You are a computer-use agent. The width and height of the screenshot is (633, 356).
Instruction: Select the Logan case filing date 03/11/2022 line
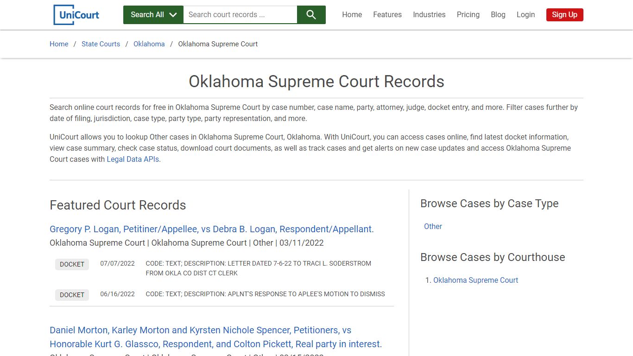point(187,243)
